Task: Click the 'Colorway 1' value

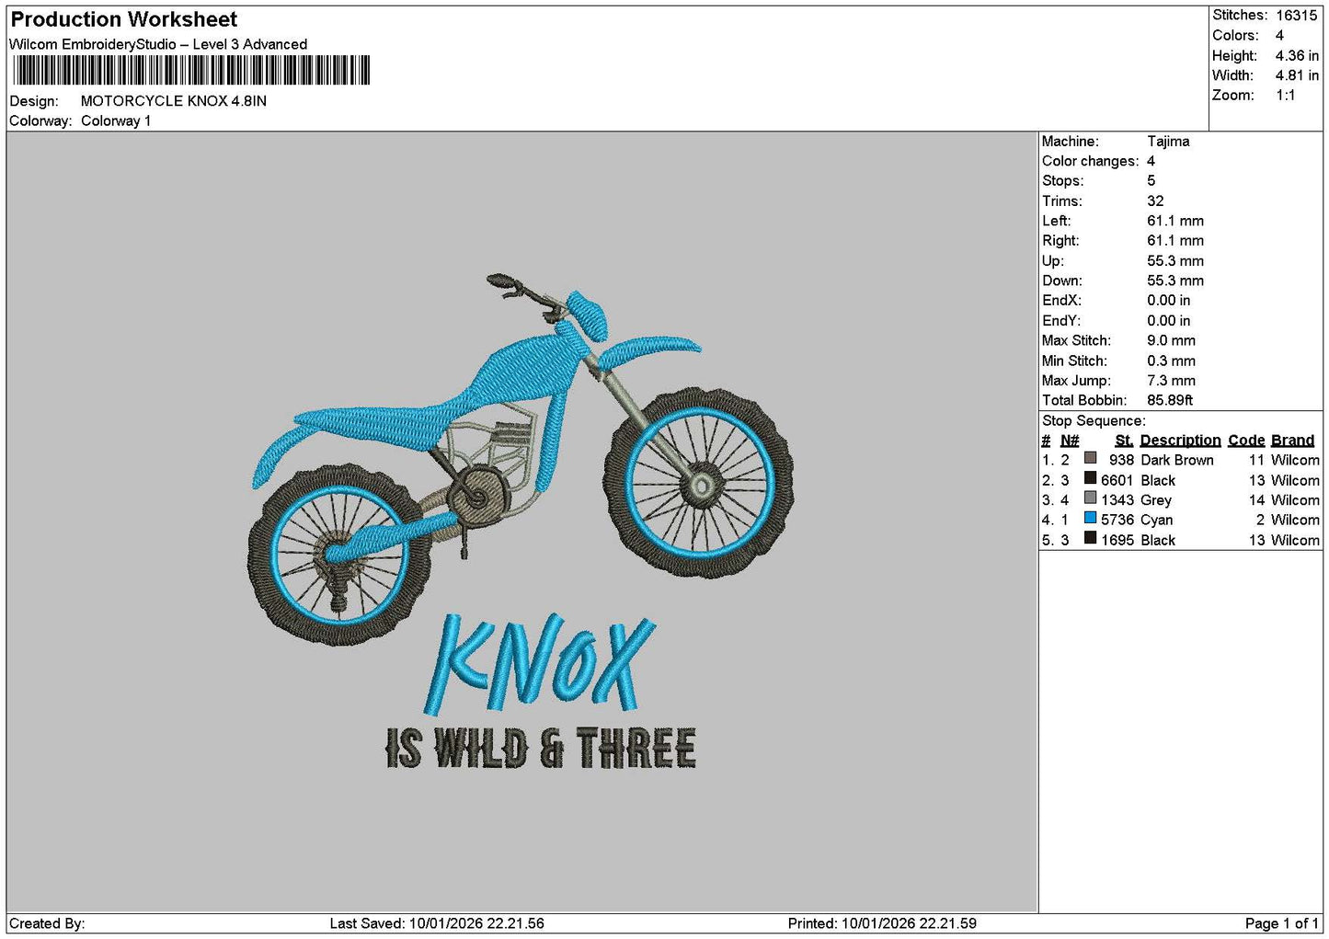Action: coord(116,120)
